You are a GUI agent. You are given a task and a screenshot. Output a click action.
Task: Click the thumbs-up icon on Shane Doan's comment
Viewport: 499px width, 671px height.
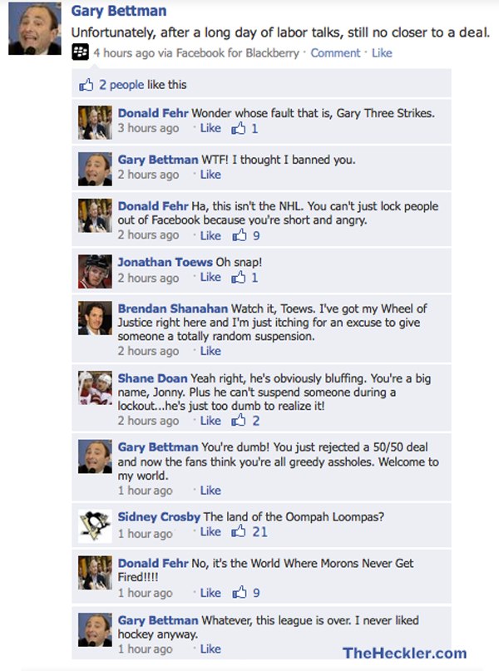[239, 420]
